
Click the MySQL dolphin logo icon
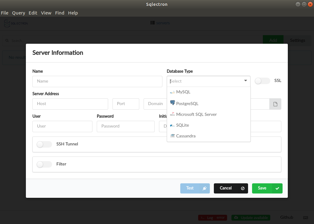[x=172, y=92]
